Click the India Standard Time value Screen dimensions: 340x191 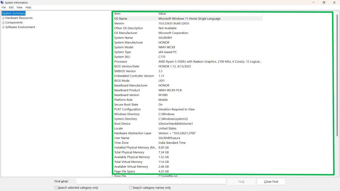172,143
